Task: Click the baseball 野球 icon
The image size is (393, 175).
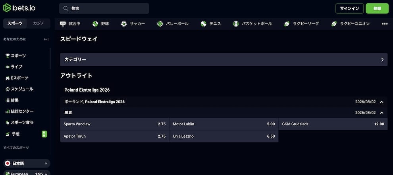Action: coord(95,24)
